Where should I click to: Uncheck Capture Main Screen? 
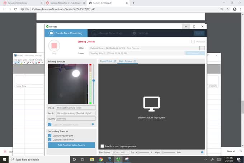tap(50, 140)
